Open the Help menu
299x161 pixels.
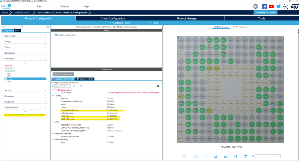coord(86,7)
